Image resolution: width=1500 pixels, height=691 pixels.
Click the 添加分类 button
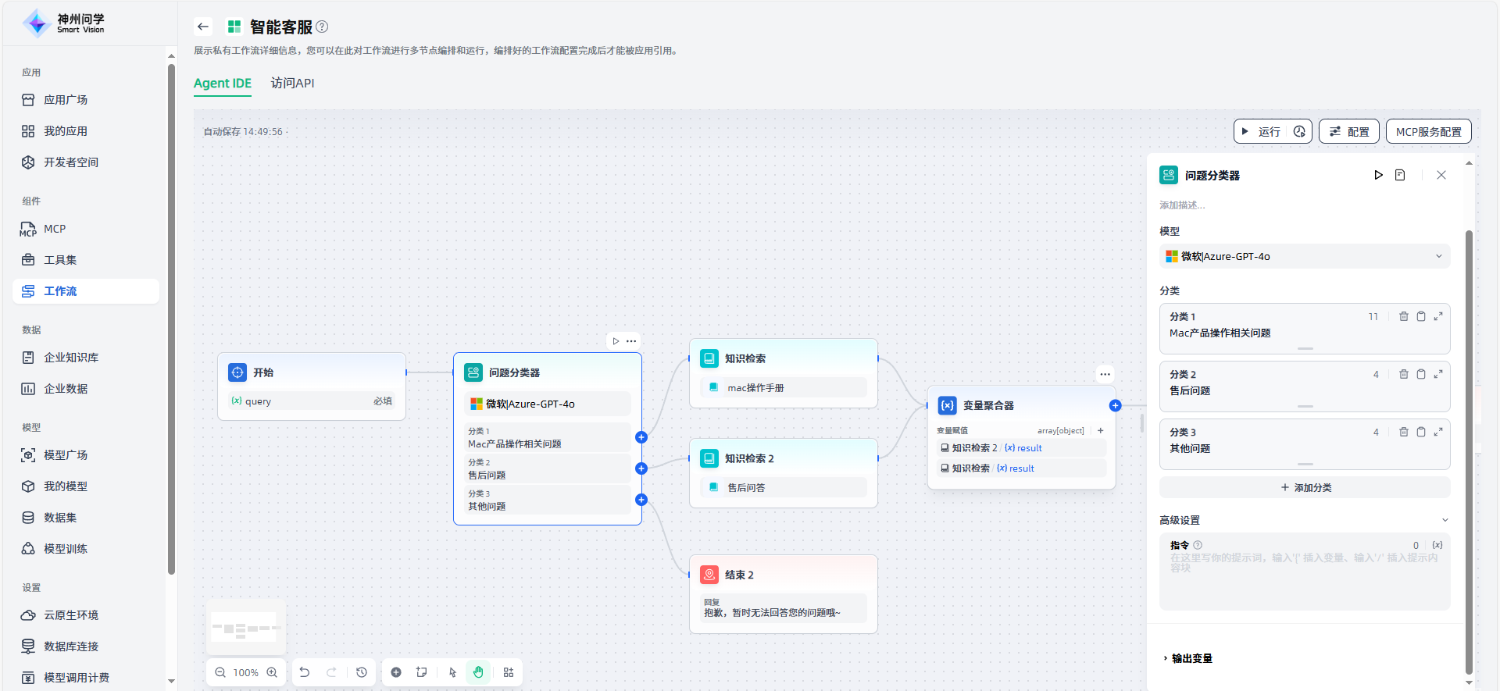pyautogui.click(x=1305, y=487)
